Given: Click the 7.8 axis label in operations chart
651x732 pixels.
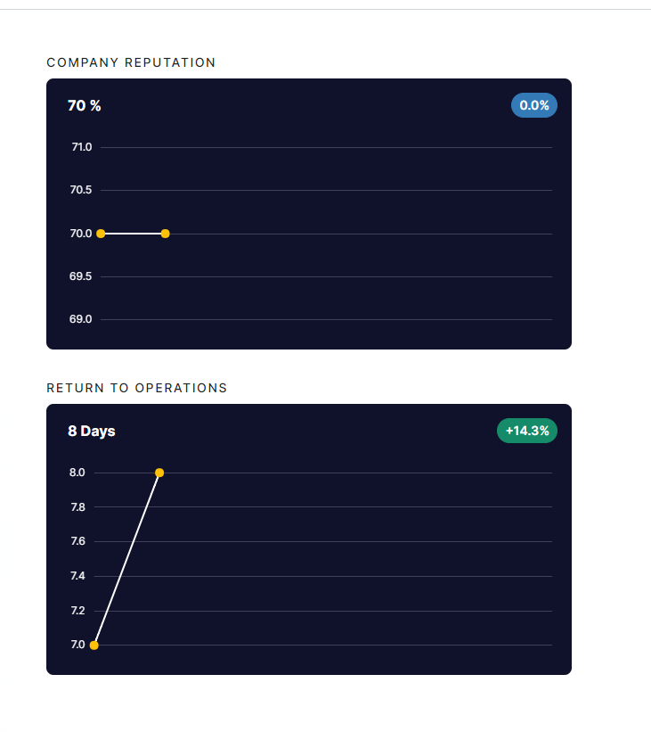Looking at the screenshot, I should tap(77, 507).
